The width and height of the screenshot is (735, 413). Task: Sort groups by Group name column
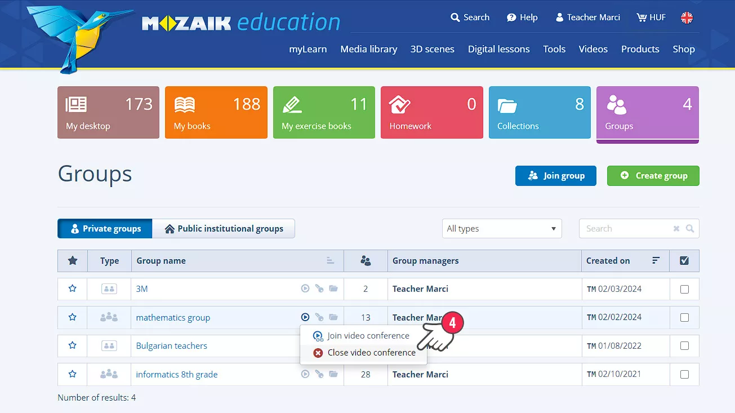(x=330, y=260)
